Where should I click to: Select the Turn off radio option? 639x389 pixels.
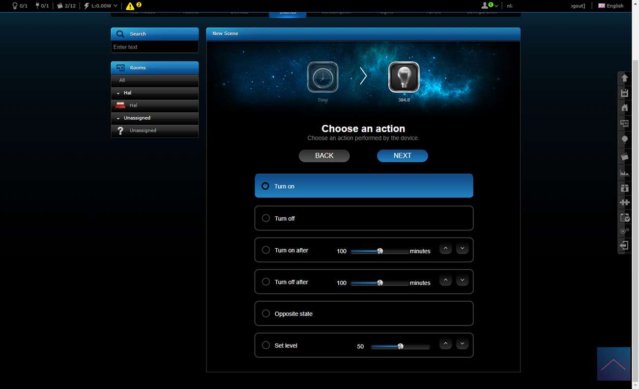point(266,218)
